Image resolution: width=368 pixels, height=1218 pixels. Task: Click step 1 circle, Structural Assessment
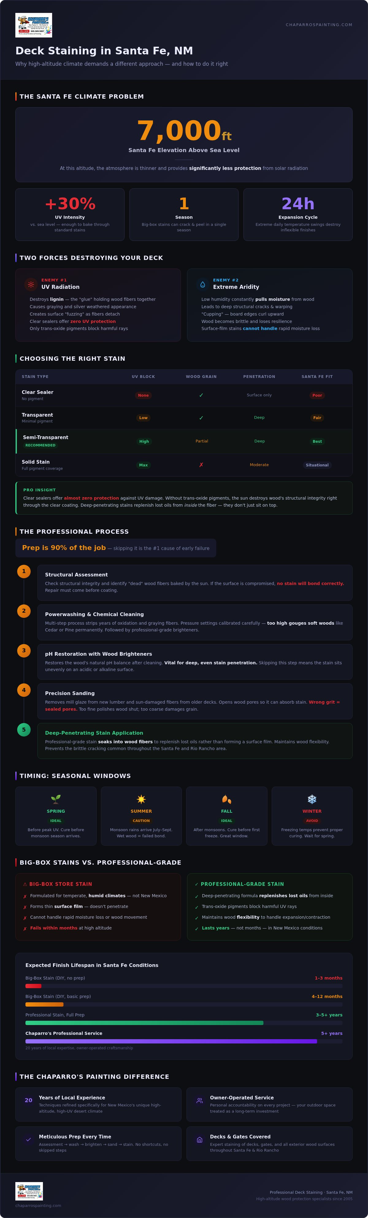tap(24, 571)
